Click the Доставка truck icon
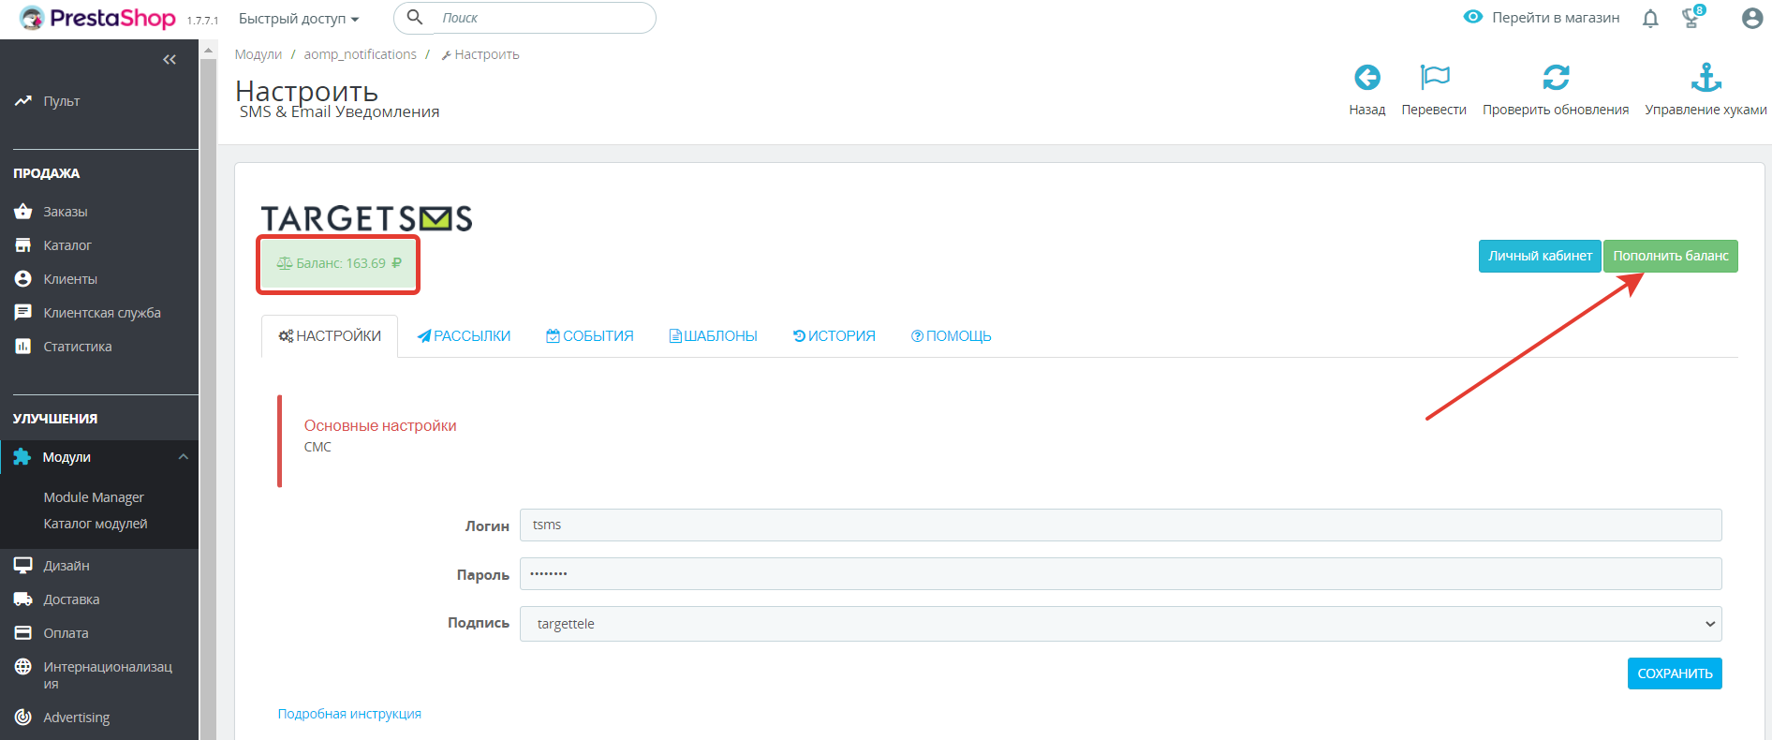 (x=23, y=599)
